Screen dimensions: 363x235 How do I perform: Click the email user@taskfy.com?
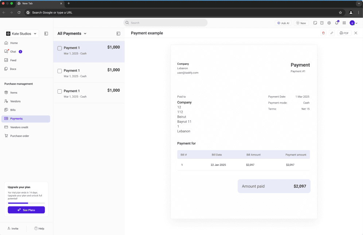[x=188, y=73]
